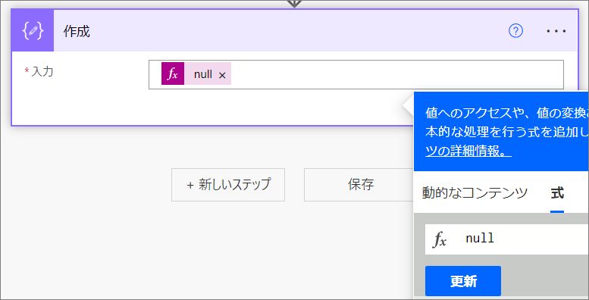Click the 更新 button
The width and height of the screenshot is (589, 300).
coord(463,281)
